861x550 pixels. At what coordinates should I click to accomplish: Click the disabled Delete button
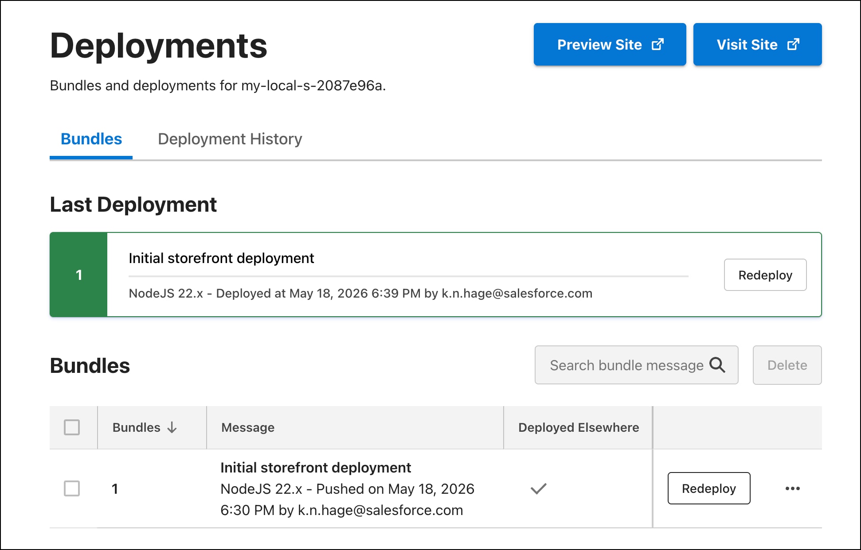tap(787, 365)
